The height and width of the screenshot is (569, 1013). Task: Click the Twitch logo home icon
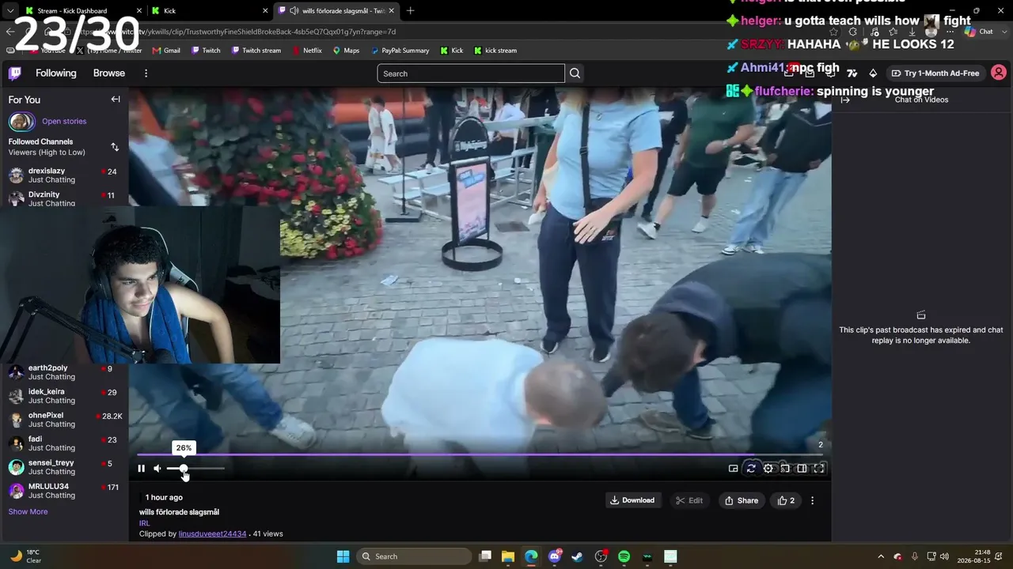pos(15,73)
